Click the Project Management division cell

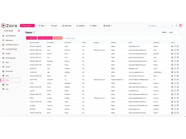click(x=117, y=80)
